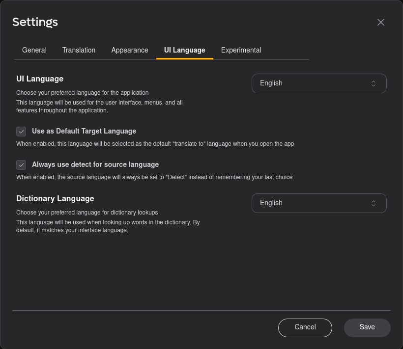This screenshot has width=403, height=349.
Task: Open the Translation tab
Action: point(79,50)
